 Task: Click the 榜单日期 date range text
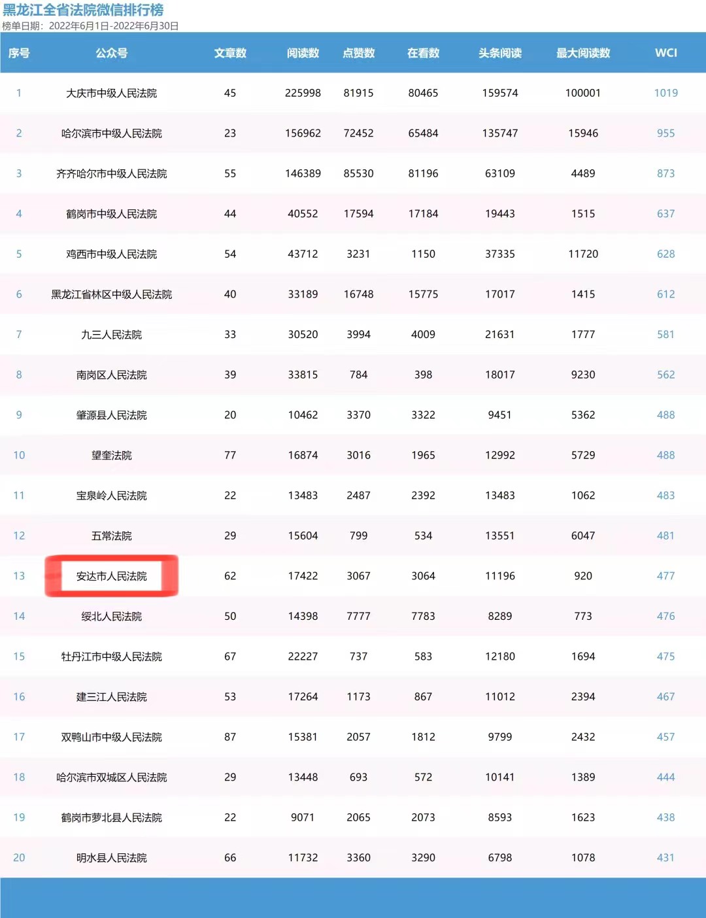click(90, 26)
